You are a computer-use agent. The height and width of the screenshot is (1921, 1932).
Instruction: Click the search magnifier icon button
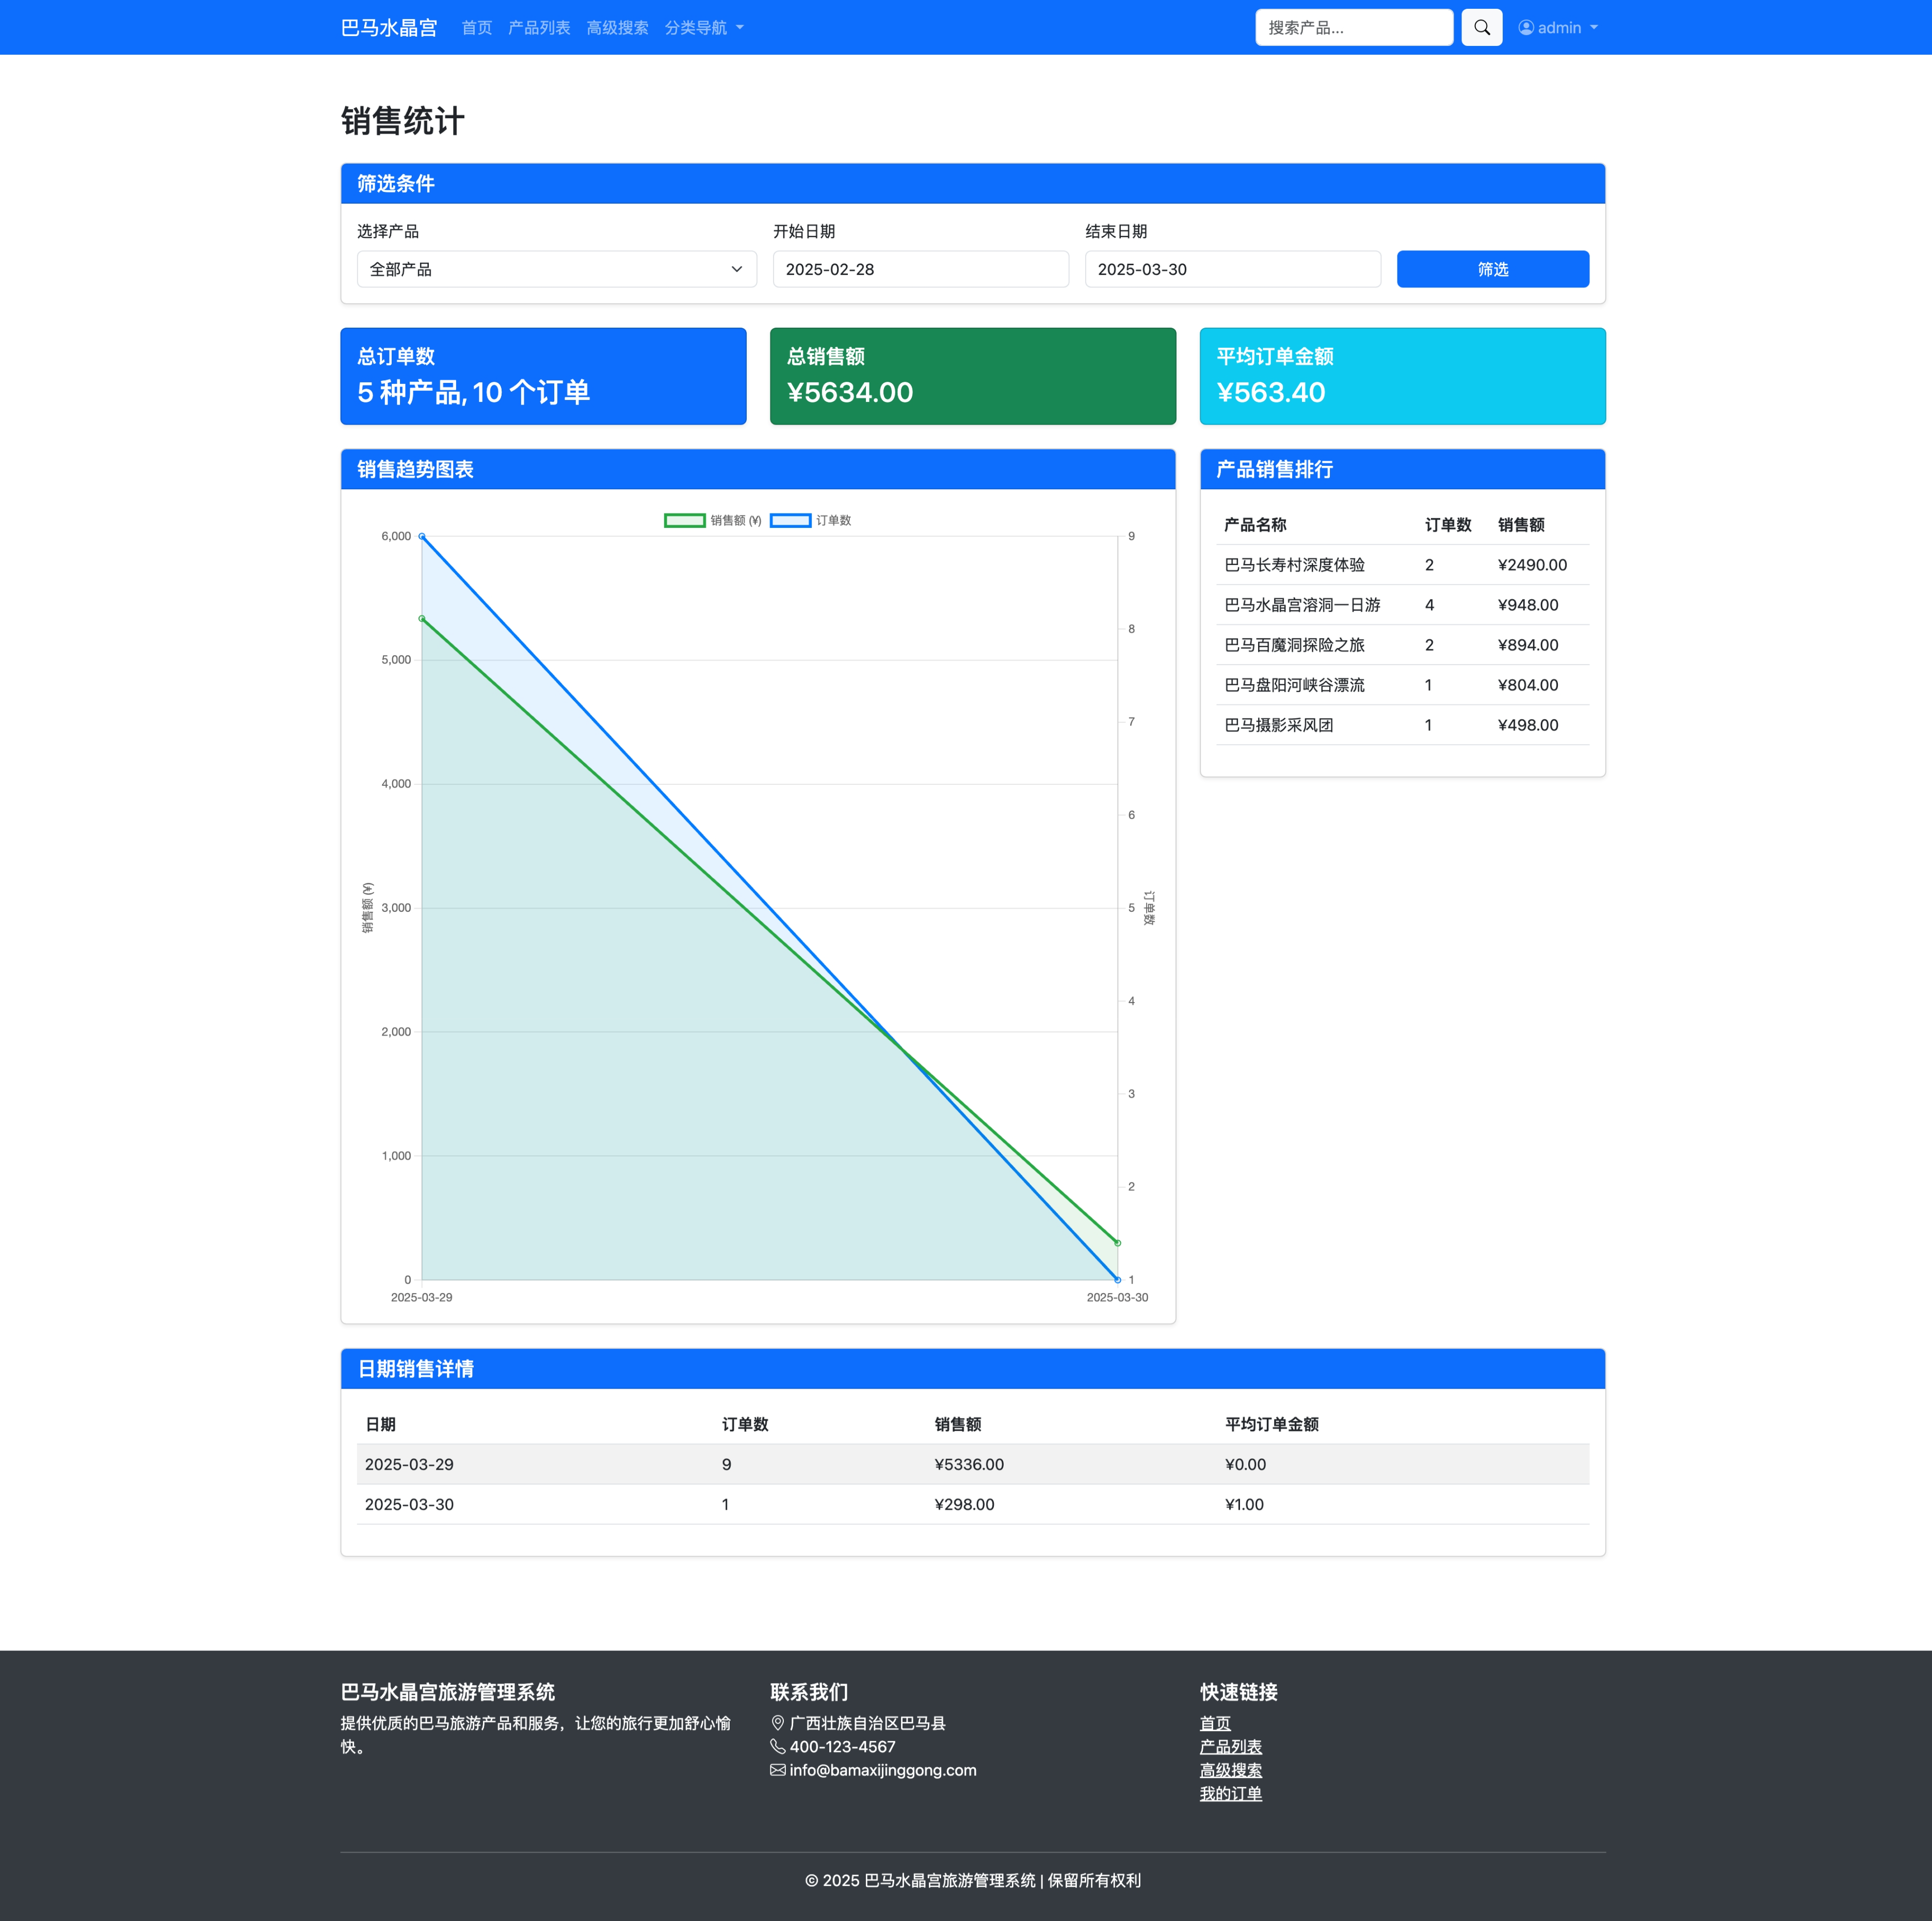tap(1481, 28)
